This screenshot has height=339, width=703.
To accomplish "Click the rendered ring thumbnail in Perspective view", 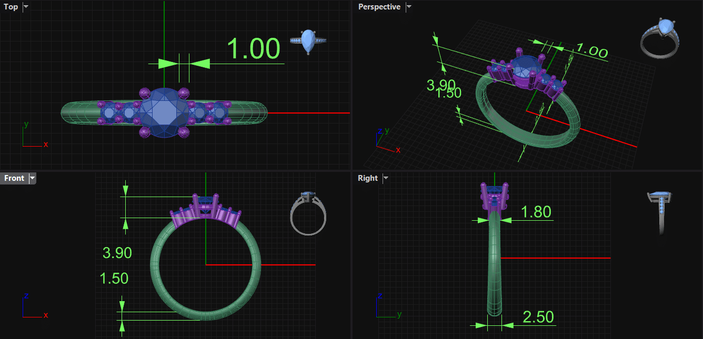I will 659,37.
